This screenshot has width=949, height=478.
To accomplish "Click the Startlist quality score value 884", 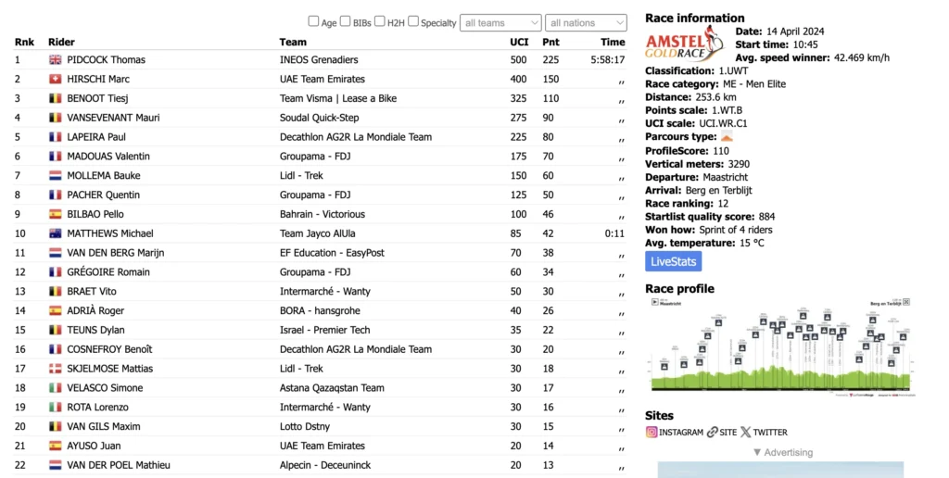I will click(766, 217).
